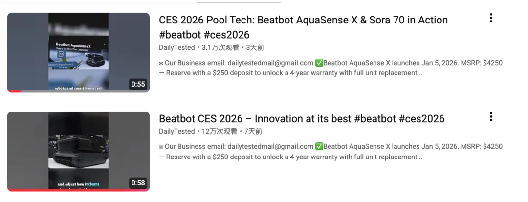The width and height of the screenshot is (528, 202).
Task: Click the Beatbot AquaSense X video thumbnail
Action: pyautogui.click(x=78, y=52)
